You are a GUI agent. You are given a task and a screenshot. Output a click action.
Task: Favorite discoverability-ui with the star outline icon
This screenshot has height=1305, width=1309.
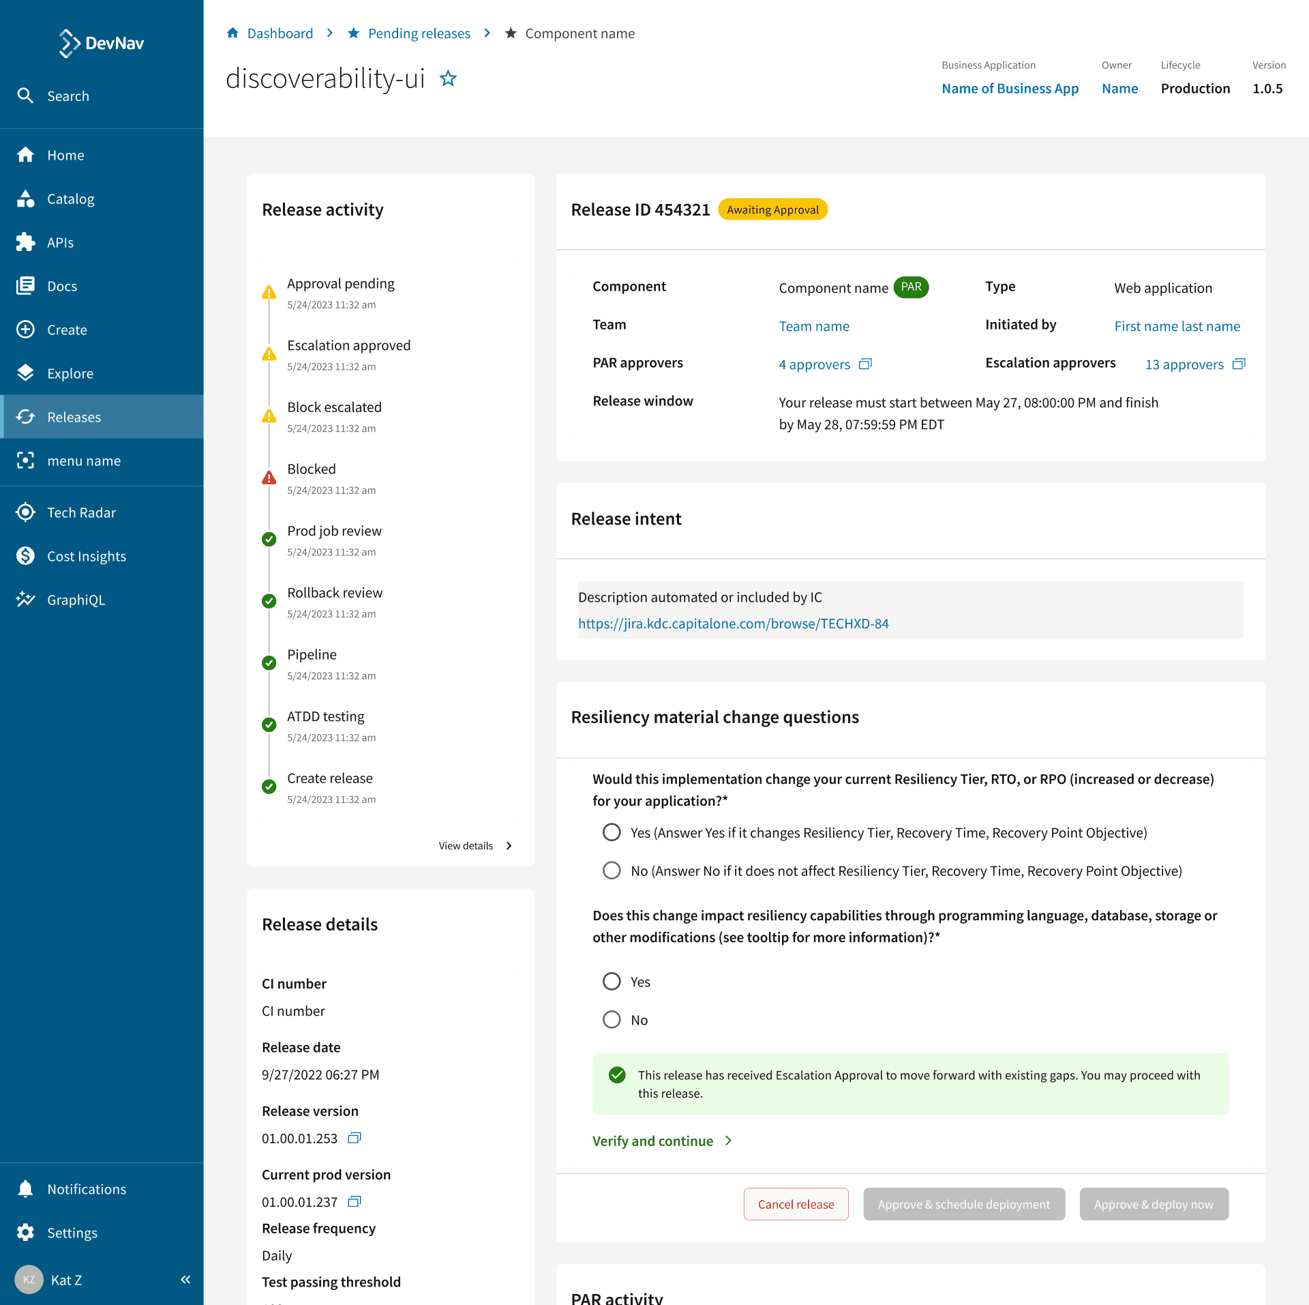pyautogui.click(x=448, y=78)
